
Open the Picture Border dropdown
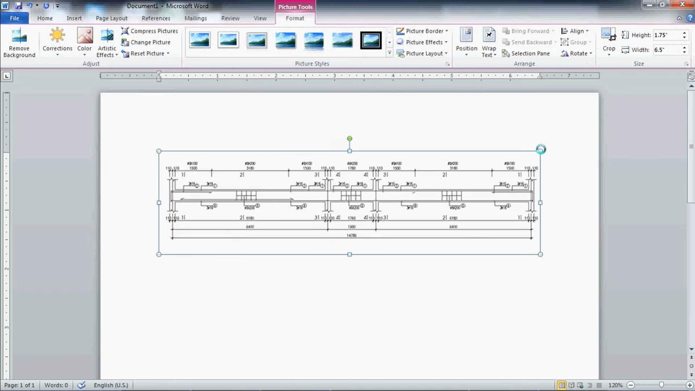point(422,31)
